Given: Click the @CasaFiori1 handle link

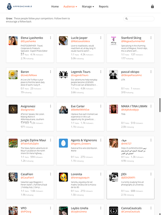Looking at the screenshot, I should tap(28, 178).
